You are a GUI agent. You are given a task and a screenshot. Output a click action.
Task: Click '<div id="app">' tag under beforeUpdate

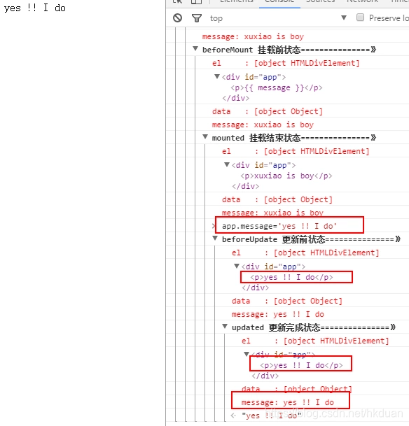click(x=274, y=267)
